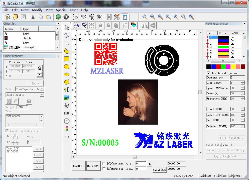Adjust the Frequency (KHz) stepper

tap(243, 99)
